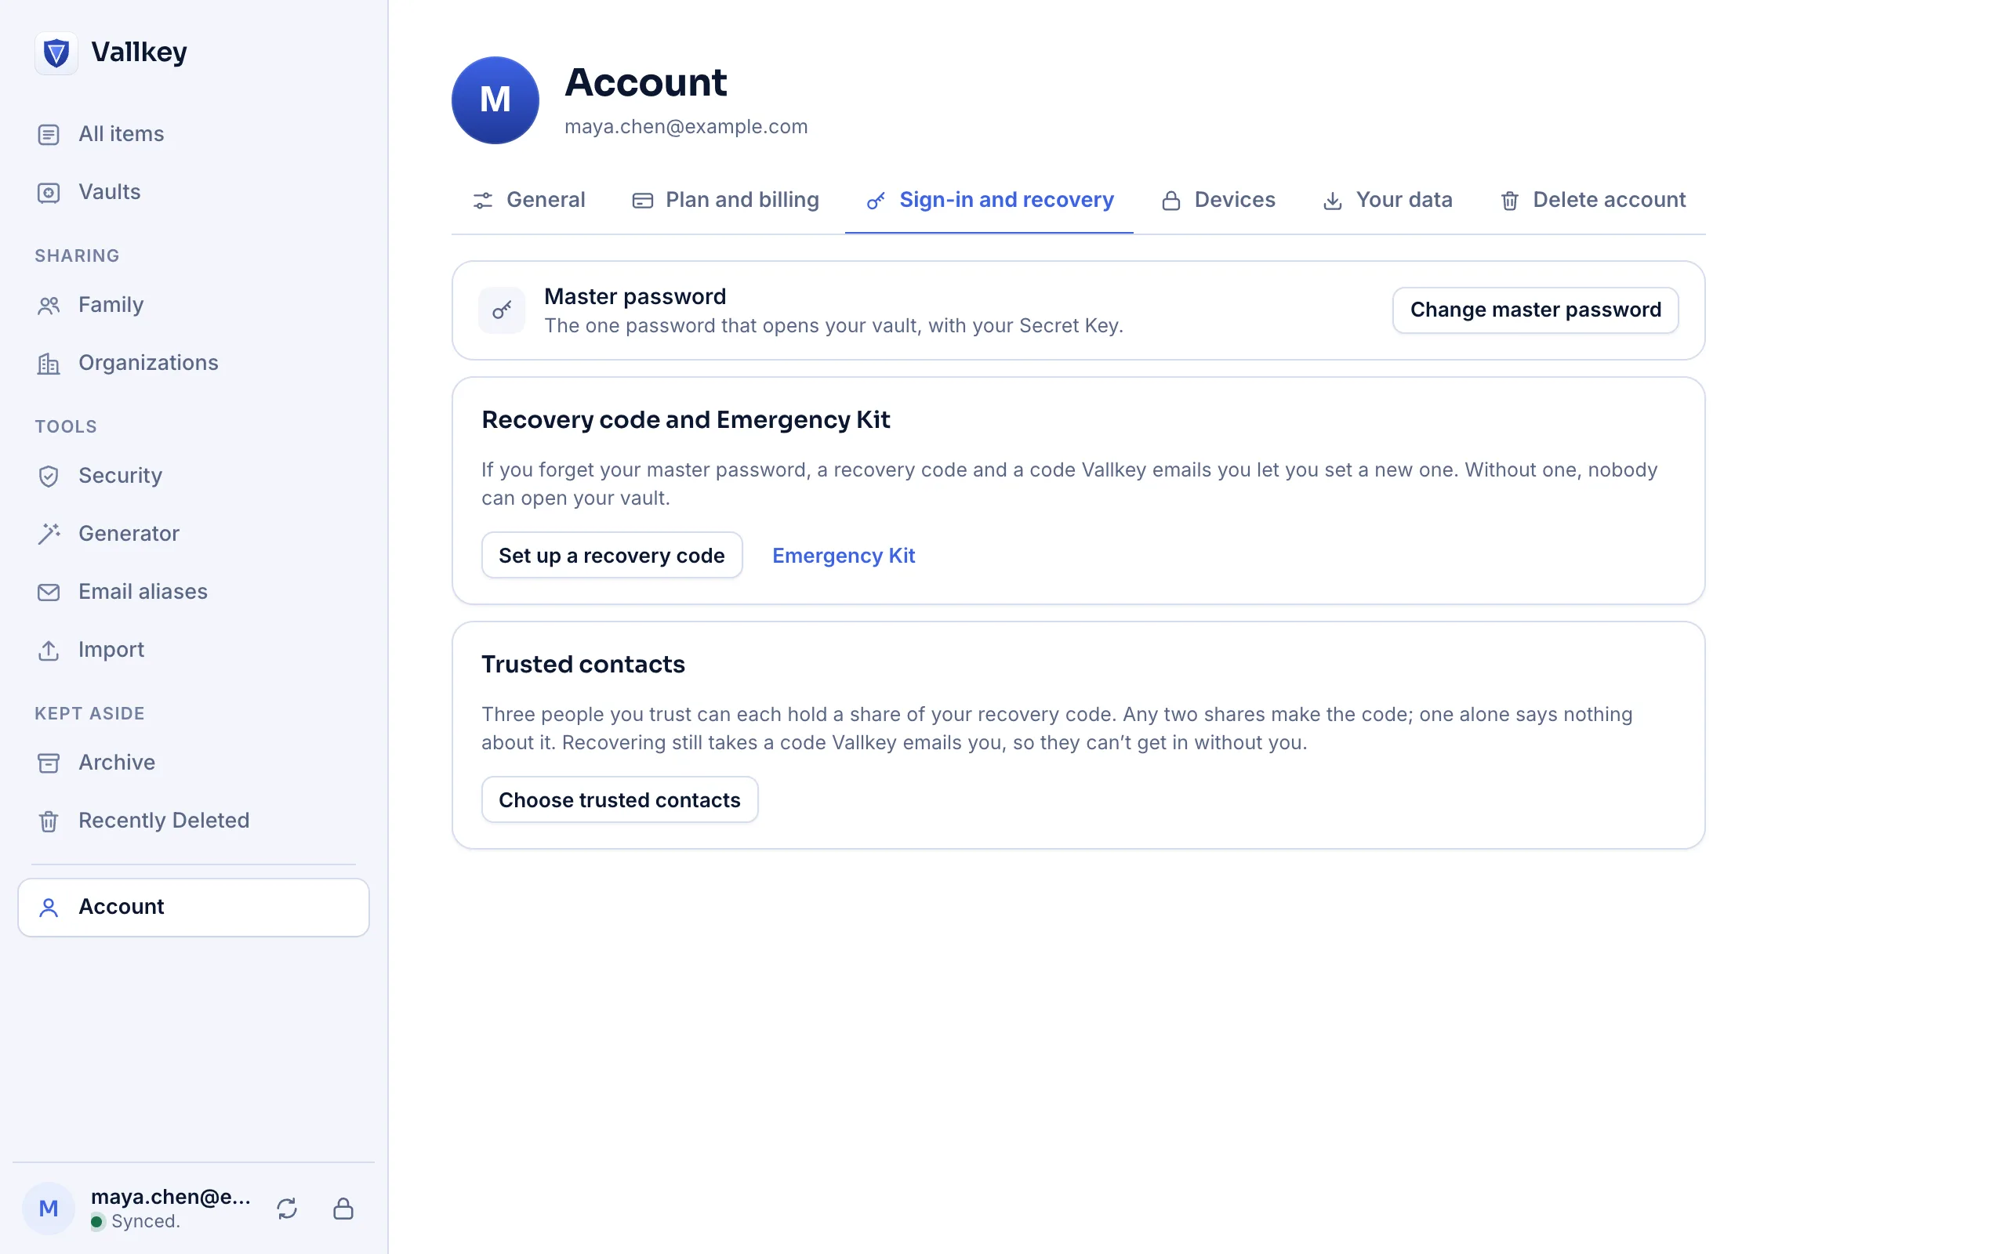The width and height of the screenshot is (2007, 1254).
Task: Click the trusted contacts explanation paragraph
Action: [x=1058, y=728]
